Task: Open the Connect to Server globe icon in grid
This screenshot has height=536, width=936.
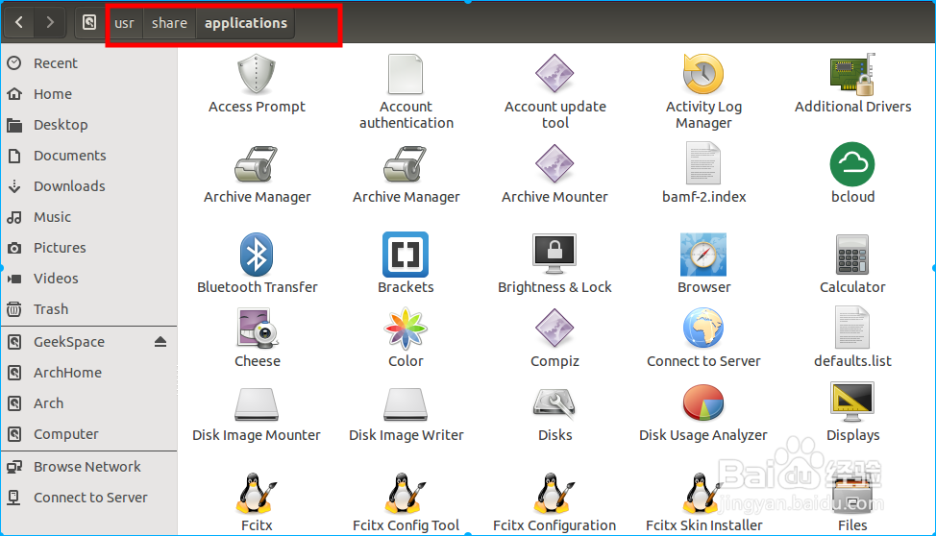Action: click(x=703, y=328)
